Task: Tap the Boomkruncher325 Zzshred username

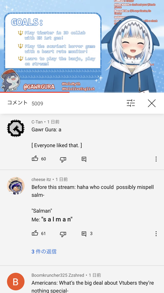Action: point(58,275)
